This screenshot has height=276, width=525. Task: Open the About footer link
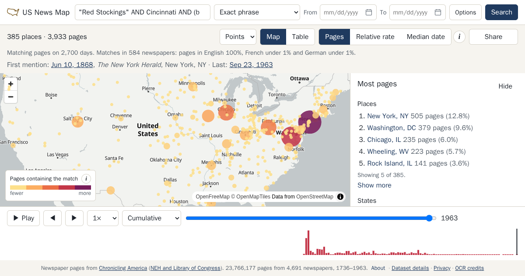tap(378, 268)
